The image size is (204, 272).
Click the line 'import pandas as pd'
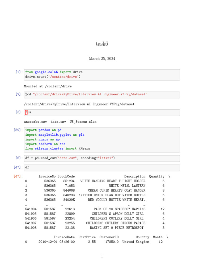[x=43, y=130]
